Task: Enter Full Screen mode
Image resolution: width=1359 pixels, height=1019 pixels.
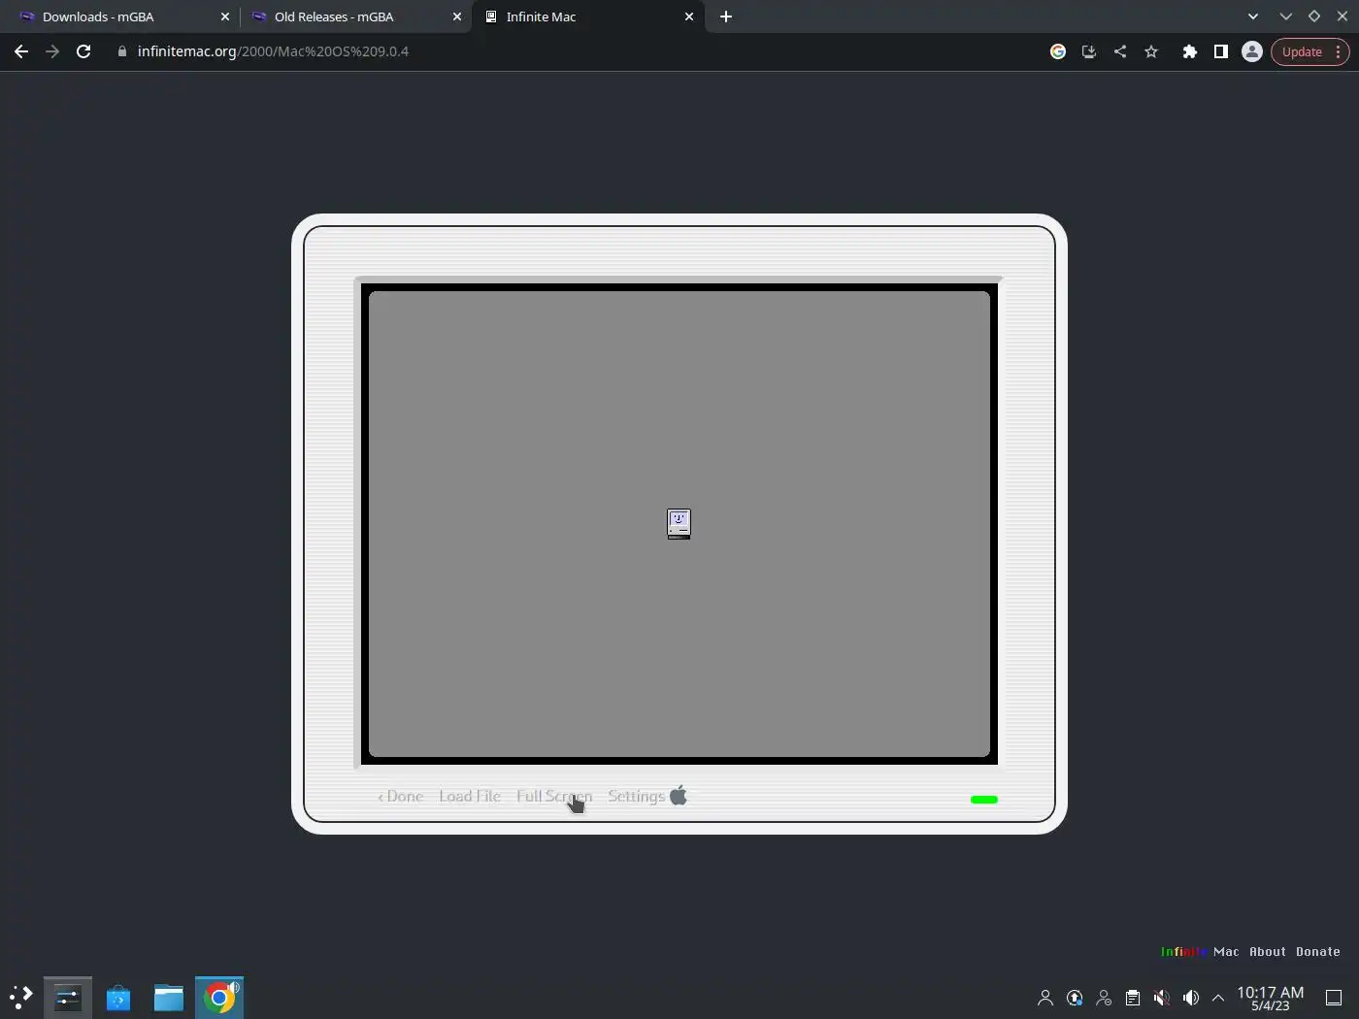Action: click(554, 796)
